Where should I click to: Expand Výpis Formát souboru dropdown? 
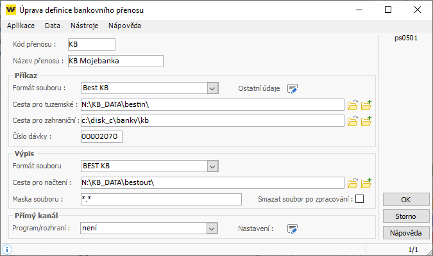(x=213, y=166)
